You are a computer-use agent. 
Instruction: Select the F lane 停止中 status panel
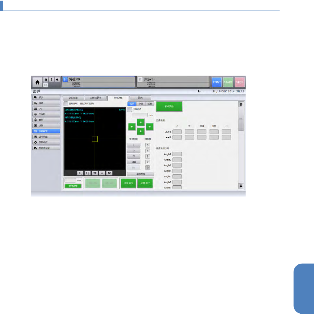click(98, 82)
